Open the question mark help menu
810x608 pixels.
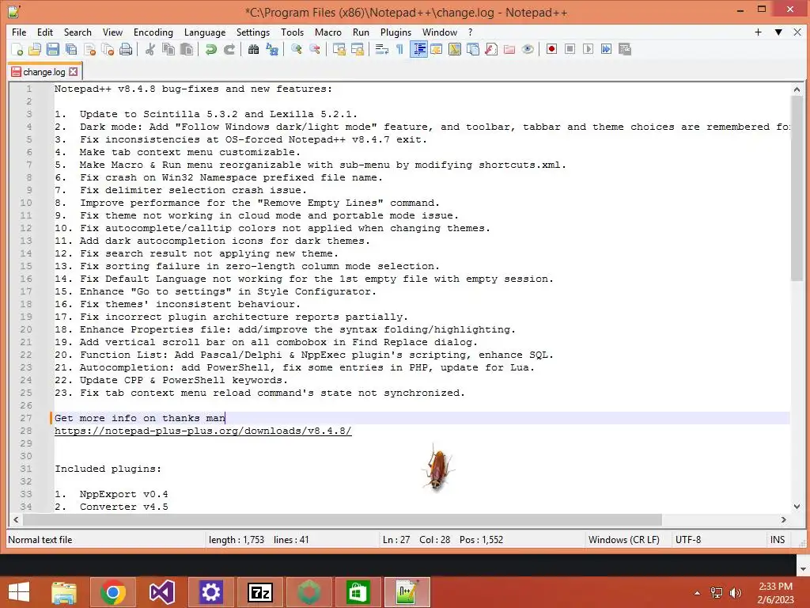click(470, 32)
